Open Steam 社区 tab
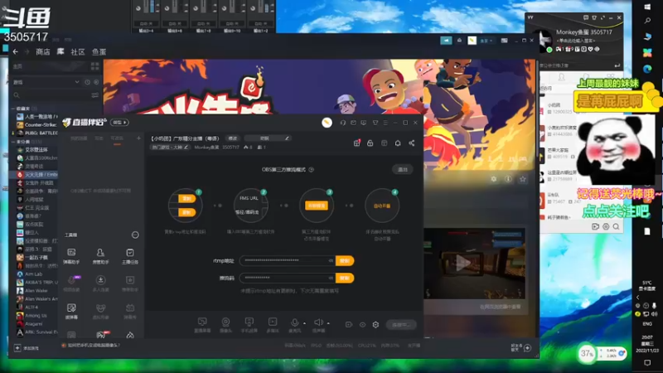 78,51
